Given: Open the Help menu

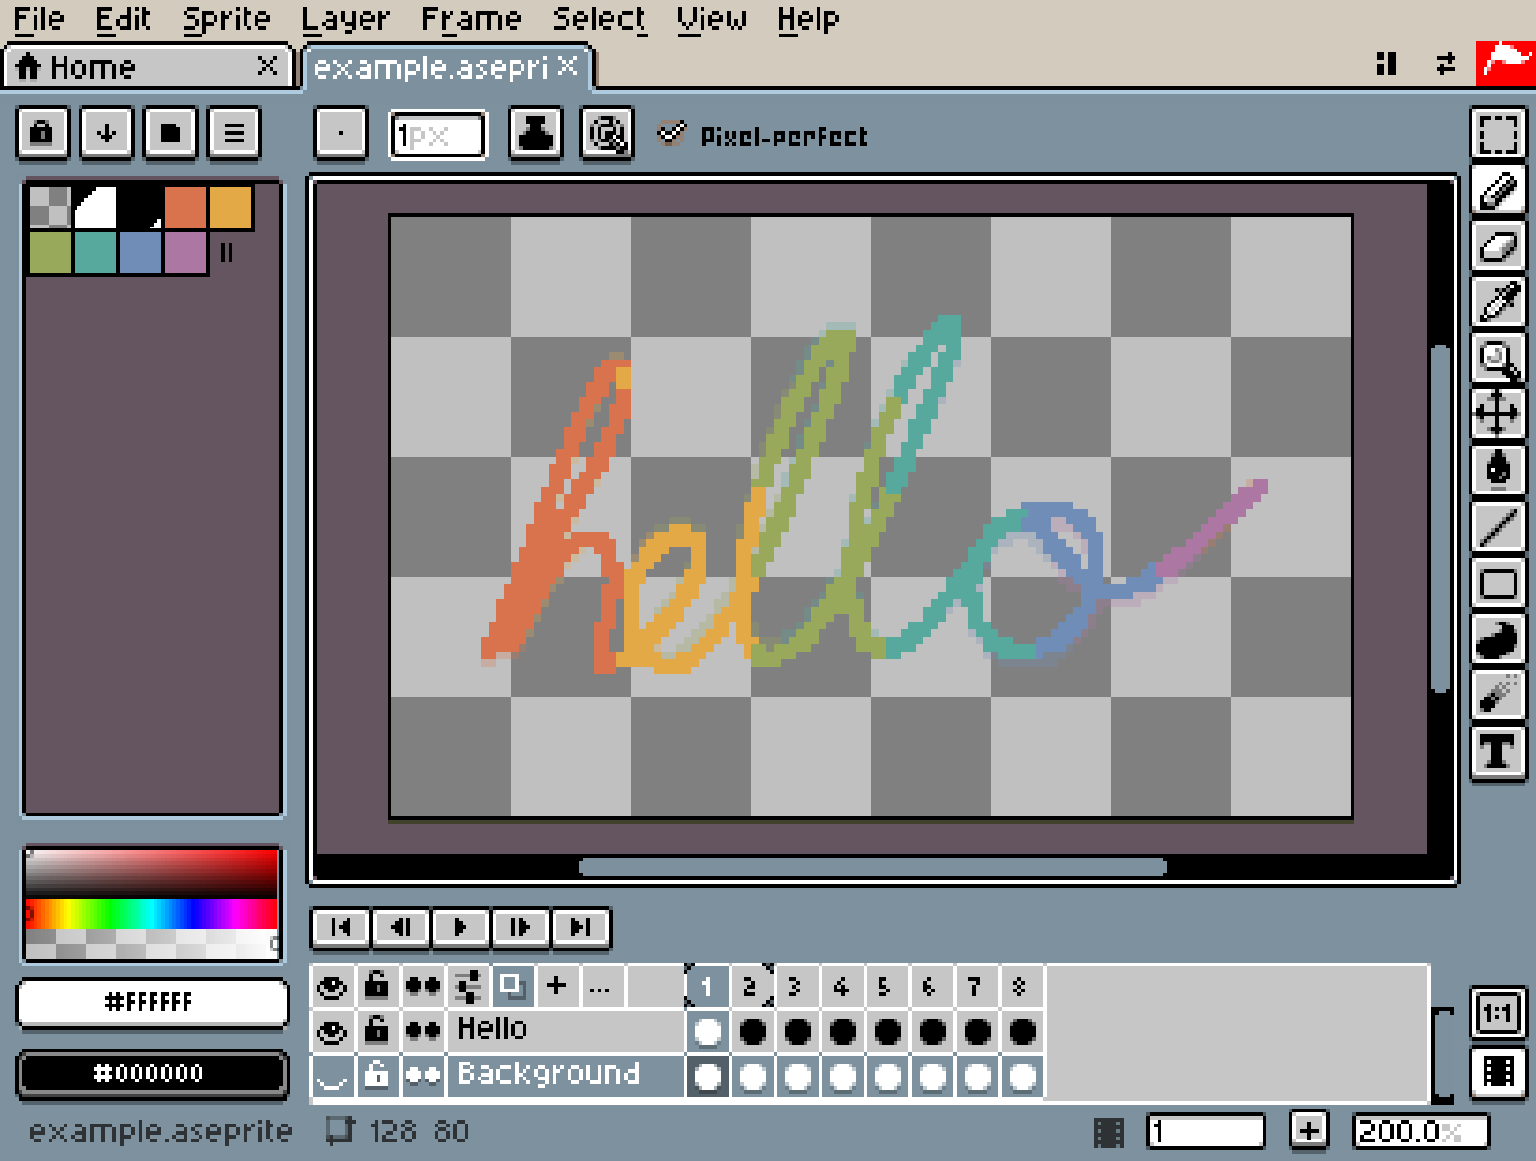Looking at the screenshot, I should (x=807, y=19).
